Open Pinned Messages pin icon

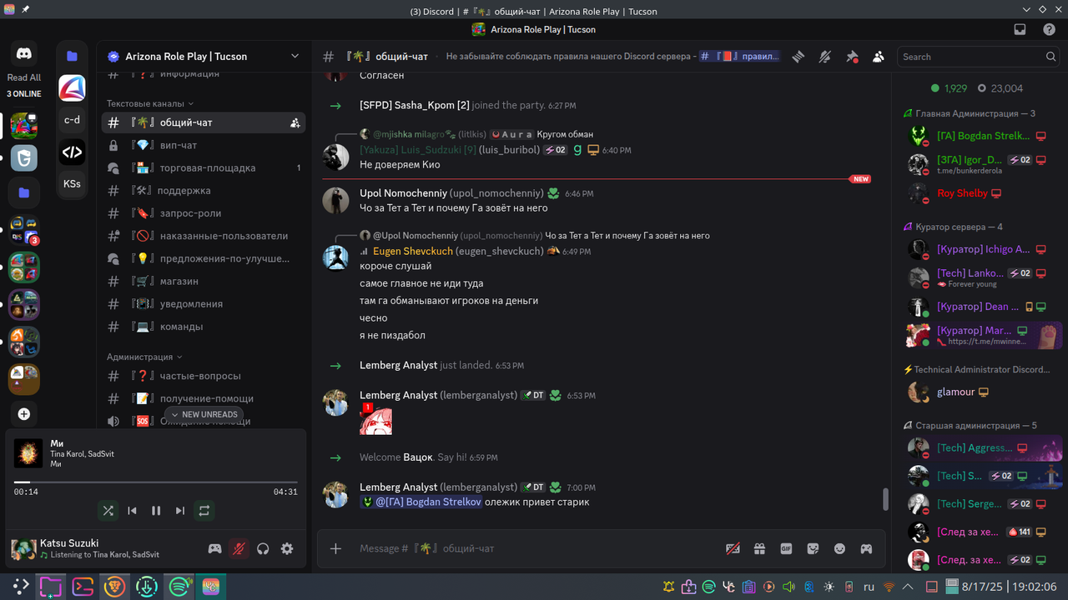(852, 57)
